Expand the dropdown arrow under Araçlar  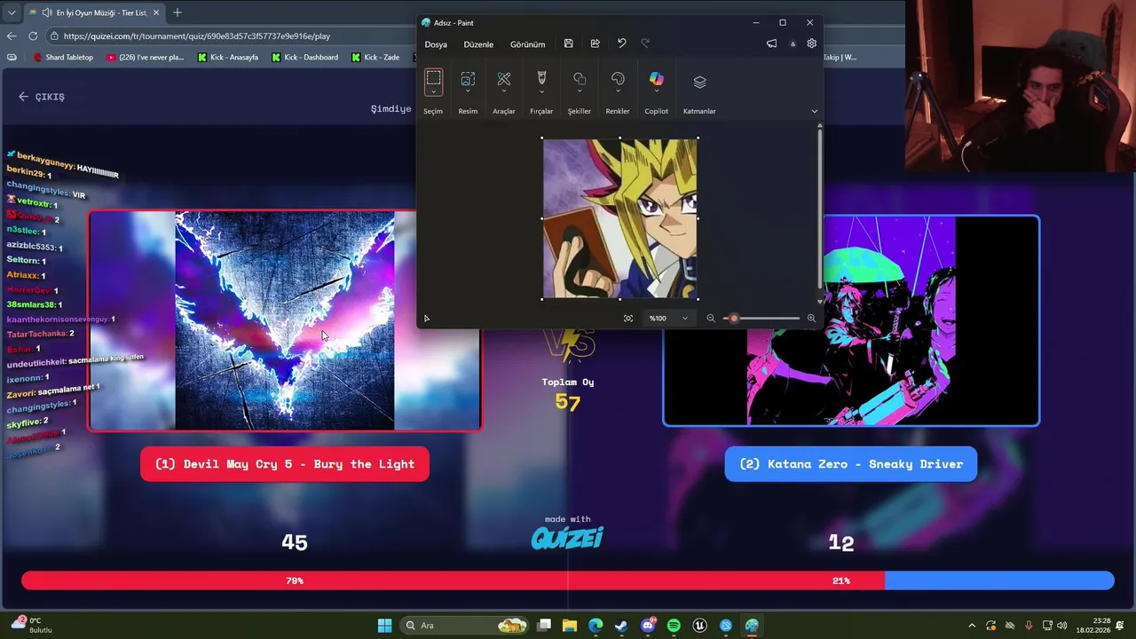[504, 92]
